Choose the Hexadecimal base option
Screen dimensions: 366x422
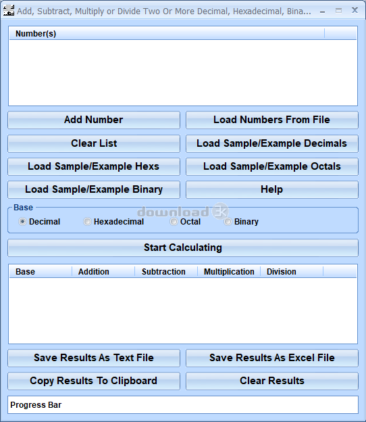pos(87,222)
